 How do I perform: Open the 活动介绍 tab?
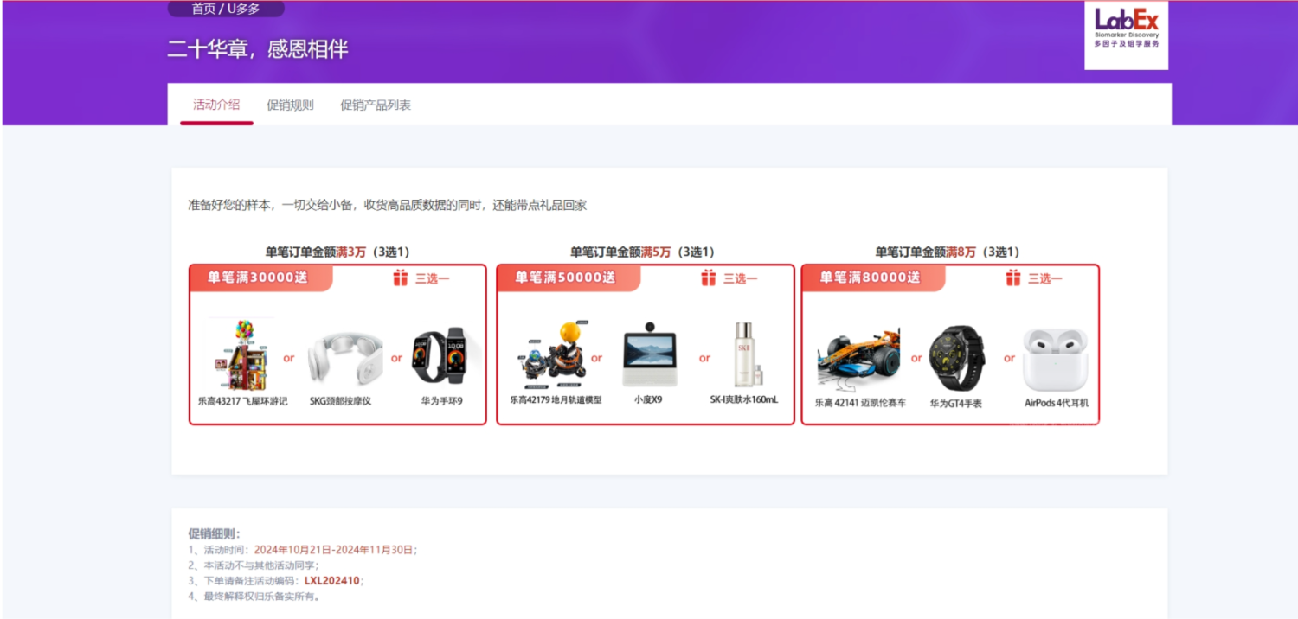216,105
